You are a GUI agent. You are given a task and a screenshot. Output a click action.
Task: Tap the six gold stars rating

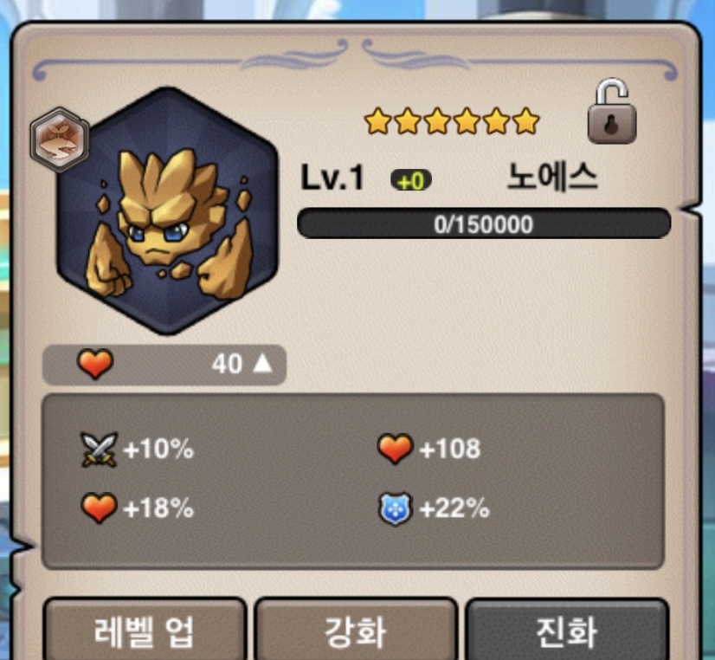tap(452, 121)
